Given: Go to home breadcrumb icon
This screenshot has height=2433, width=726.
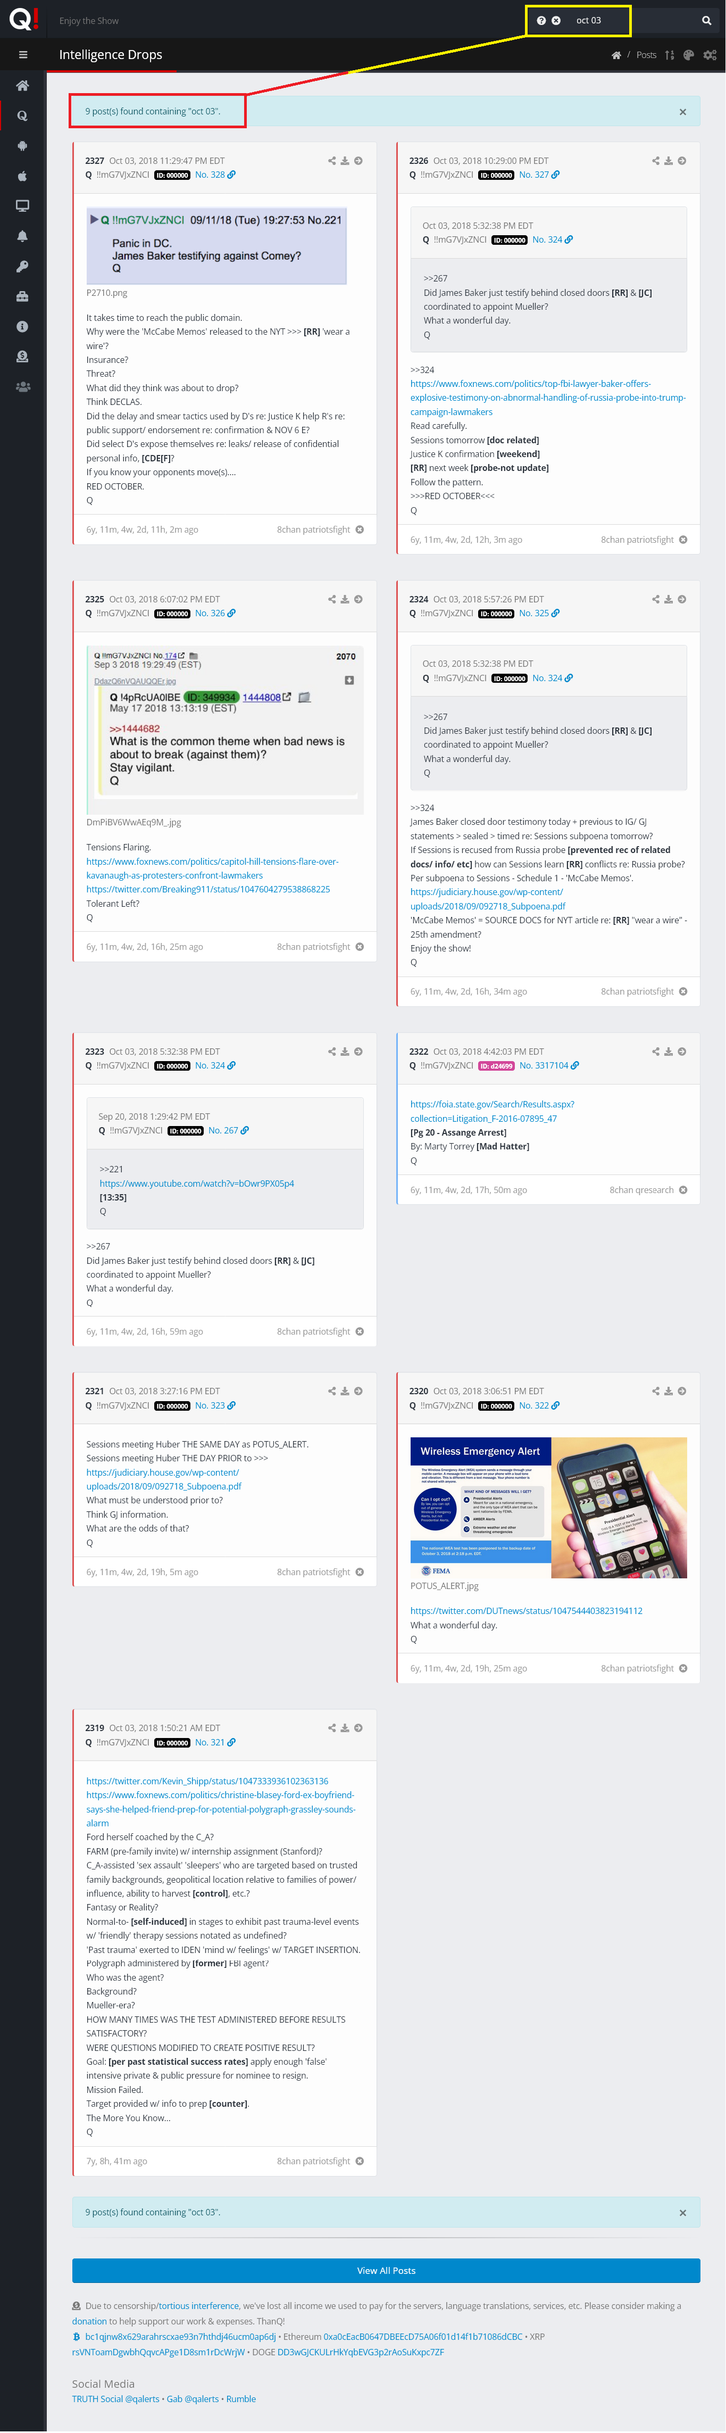Looking at the screenshot, I should (x=616, y=55).
